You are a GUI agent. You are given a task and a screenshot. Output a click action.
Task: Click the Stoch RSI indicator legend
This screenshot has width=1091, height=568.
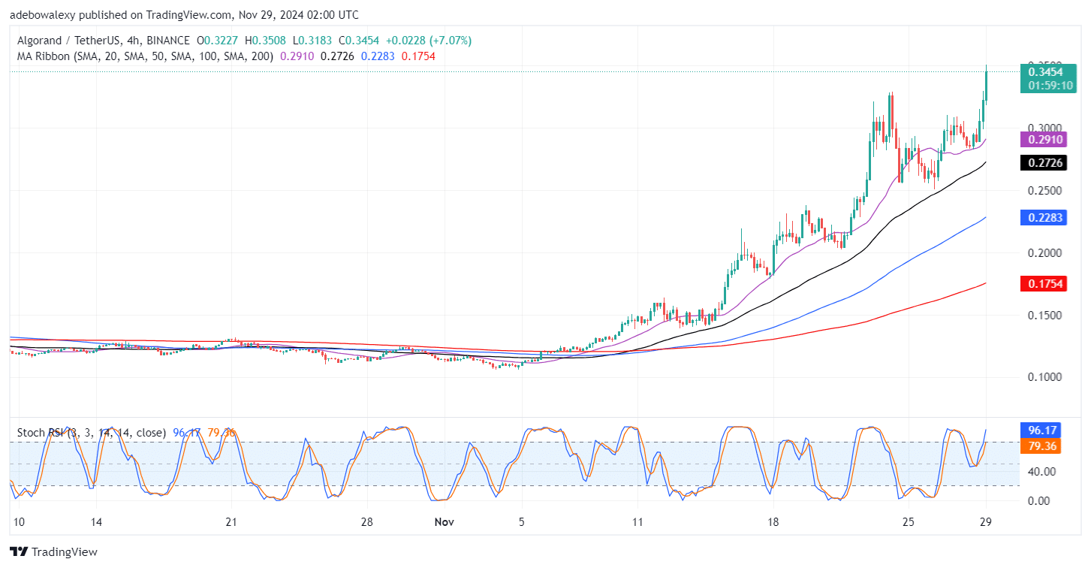coord(92,433)
